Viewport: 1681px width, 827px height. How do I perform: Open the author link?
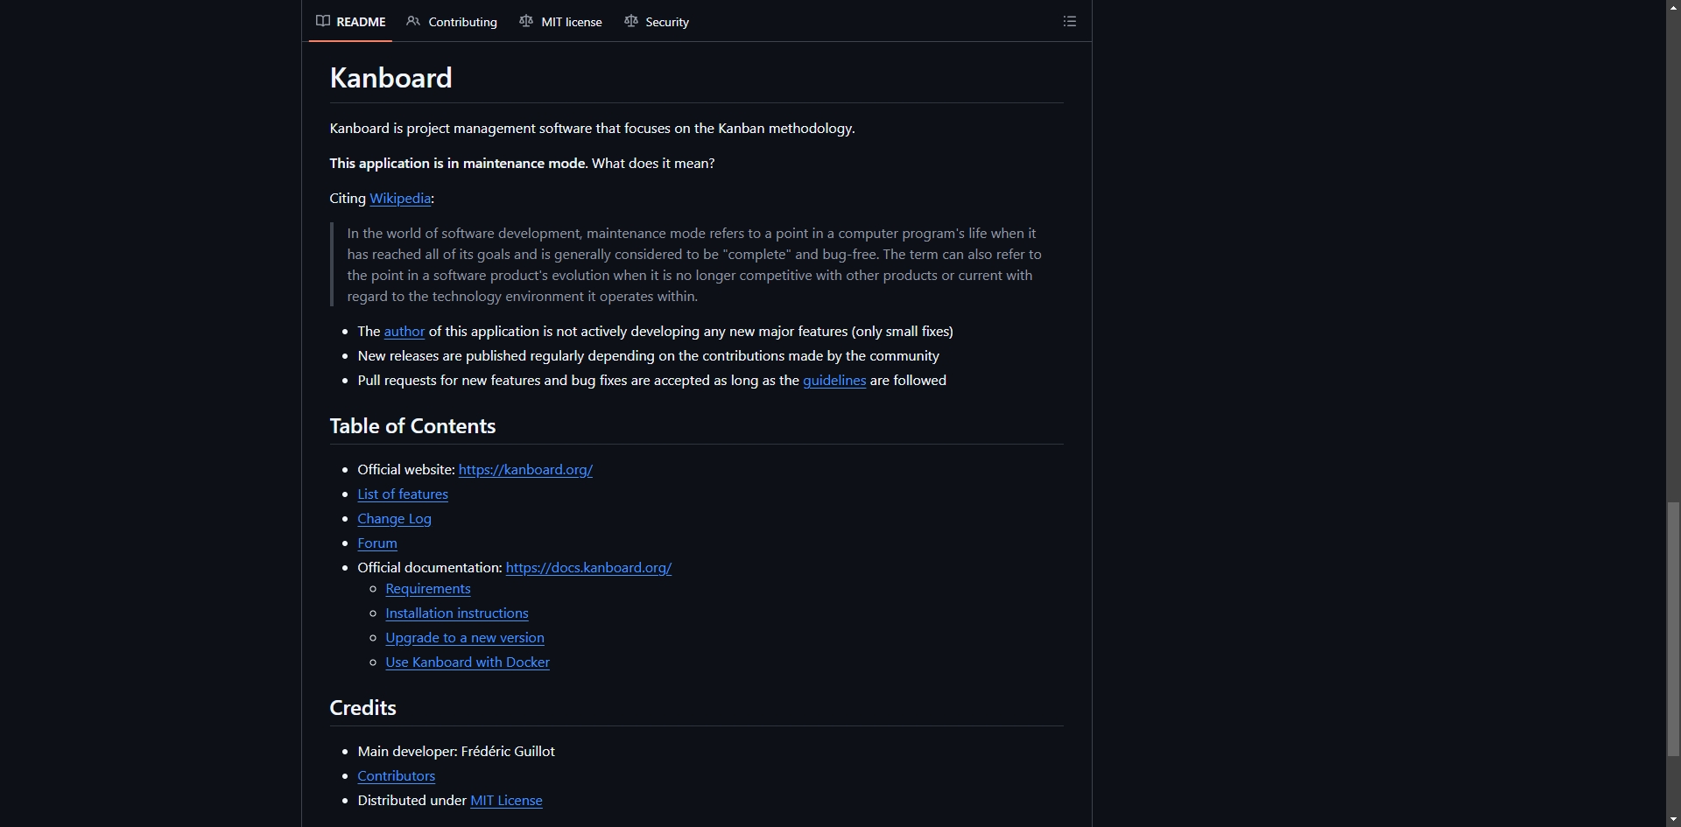404,332
